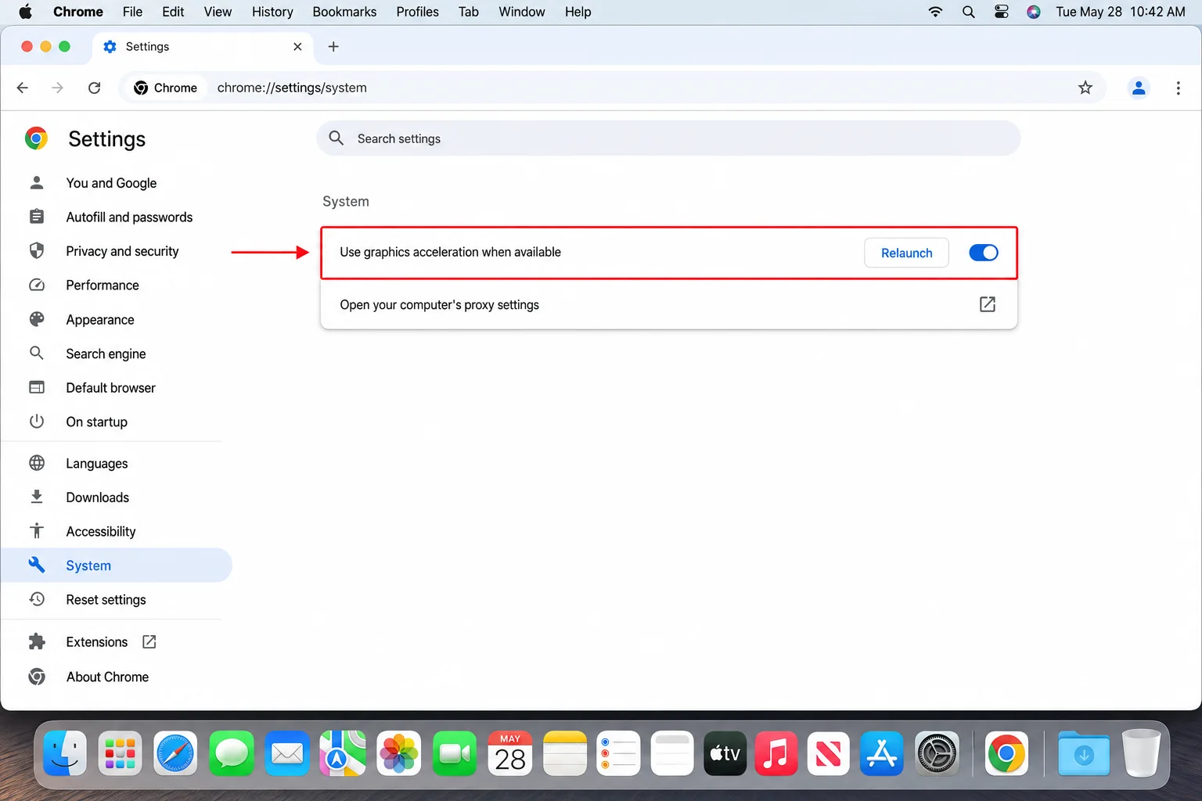Open Calendar from the Dock
This screenshot has width=1202, height=801.
510,753
